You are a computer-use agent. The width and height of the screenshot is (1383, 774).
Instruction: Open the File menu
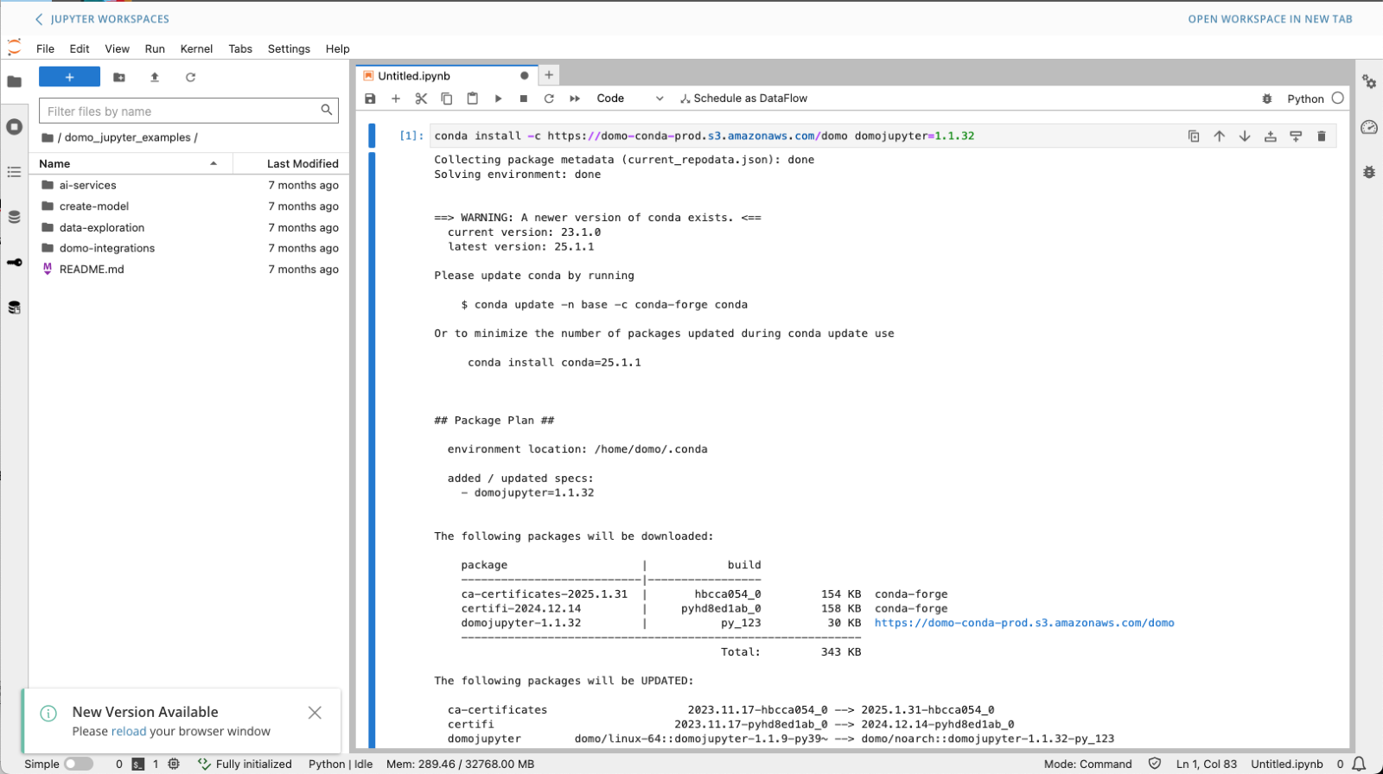click(46, 48)
